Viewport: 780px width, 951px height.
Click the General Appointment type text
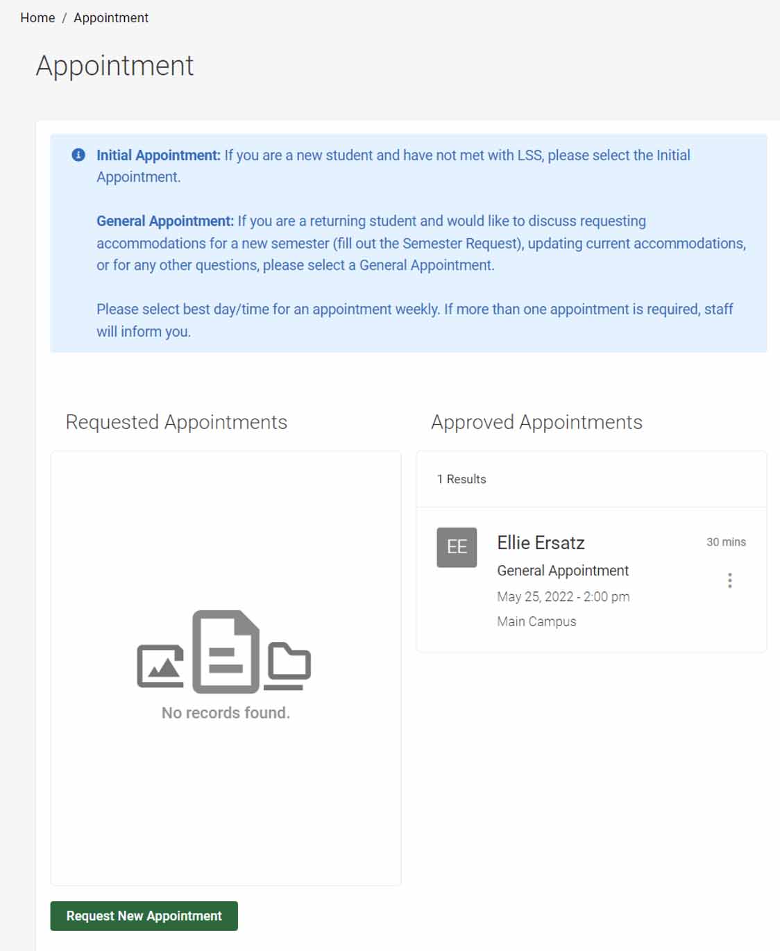click(x=563, y=571)
